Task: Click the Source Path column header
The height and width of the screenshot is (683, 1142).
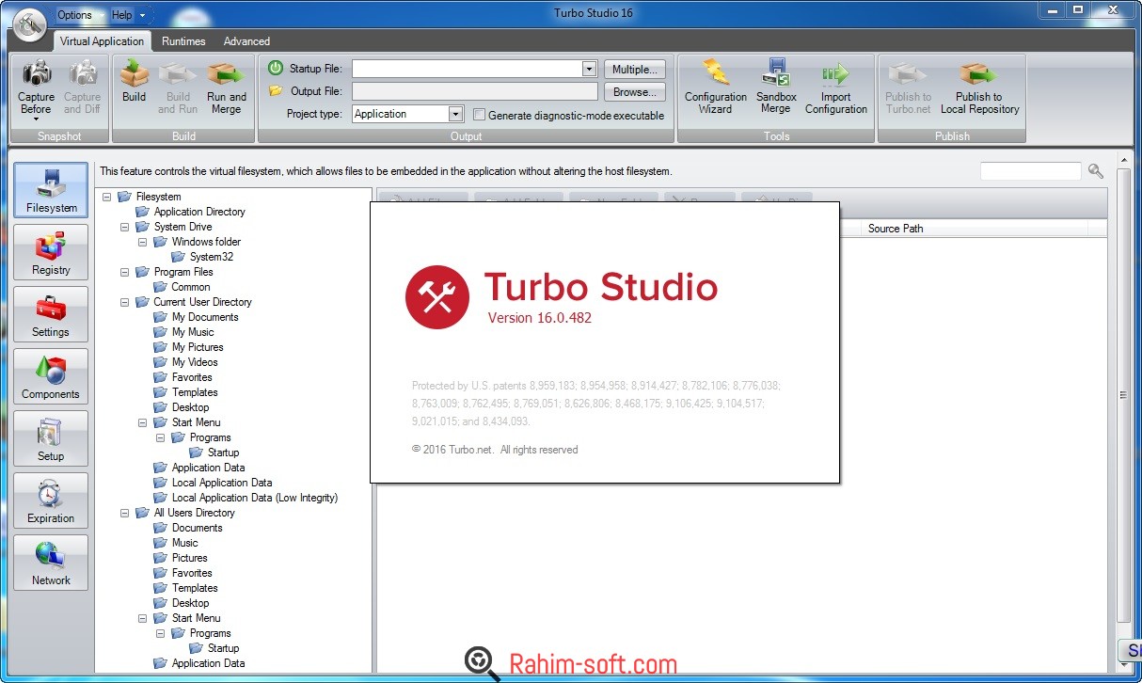Action: coord(974,229)
